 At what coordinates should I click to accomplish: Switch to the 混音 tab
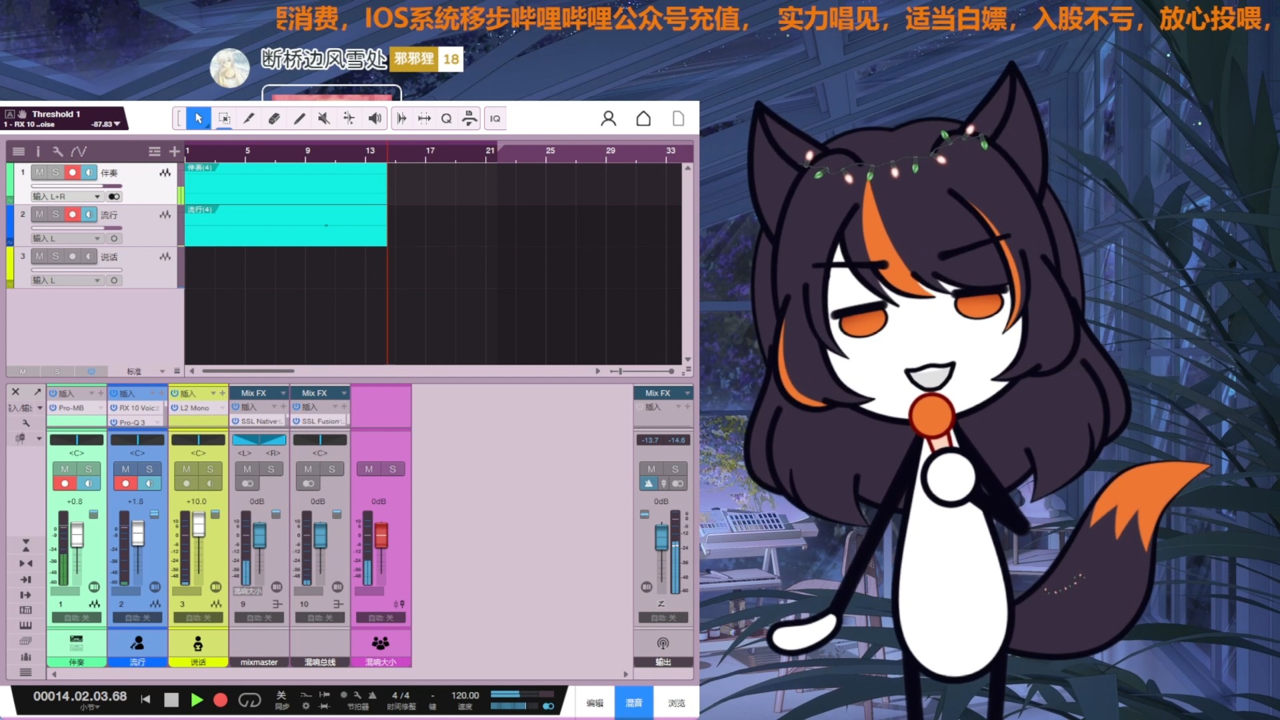tap(633, 703)
